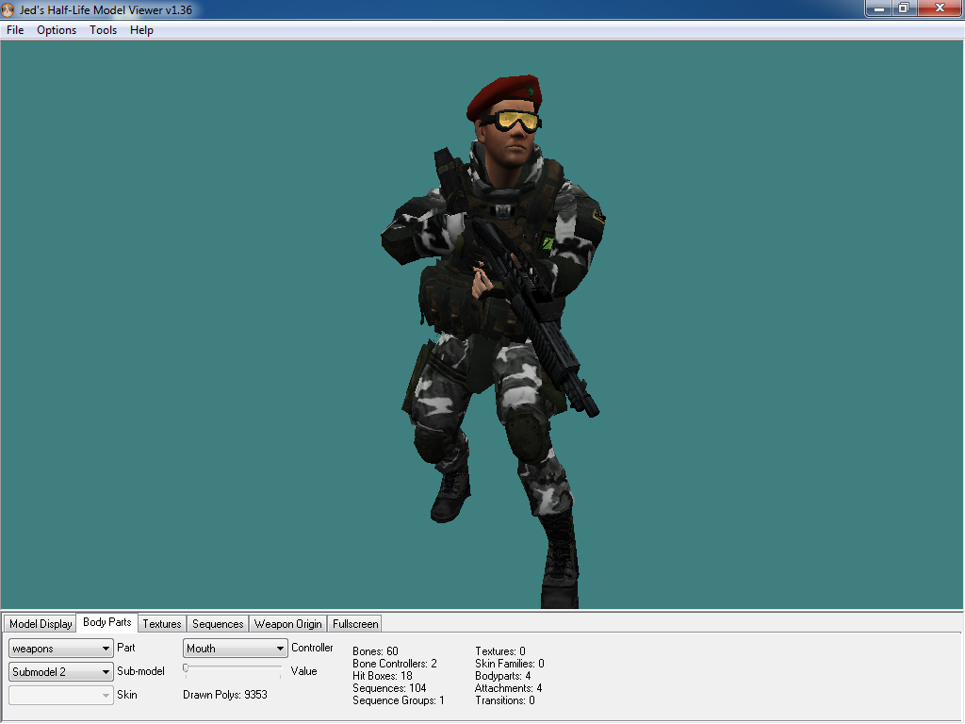The height and width of the screenshot is (724, 965).
Task: Restore down the Model Viewer window
Action: pyautogui.click(x=904, y=8)
